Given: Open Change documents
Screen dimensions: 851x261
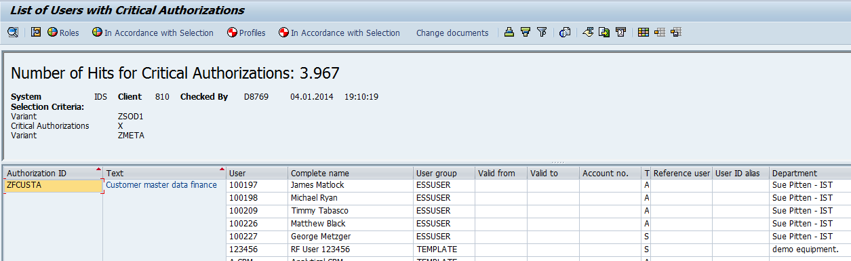Looking at the screenshot, I should click(x=452, y=33).
